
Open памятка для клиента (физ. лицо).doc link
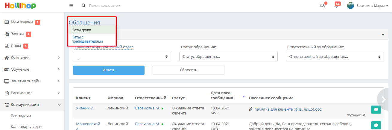click(x=288, y=109)
